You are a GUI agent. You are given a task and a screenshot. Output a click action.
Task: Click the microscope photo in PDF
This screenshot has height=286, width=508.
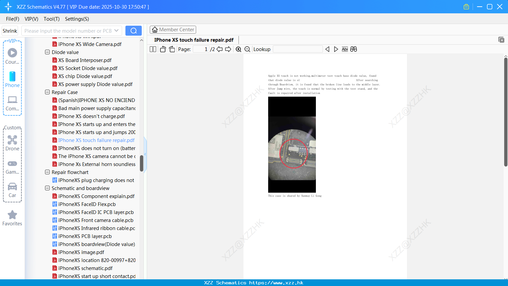pyautogui.click(x=292, y=145)
